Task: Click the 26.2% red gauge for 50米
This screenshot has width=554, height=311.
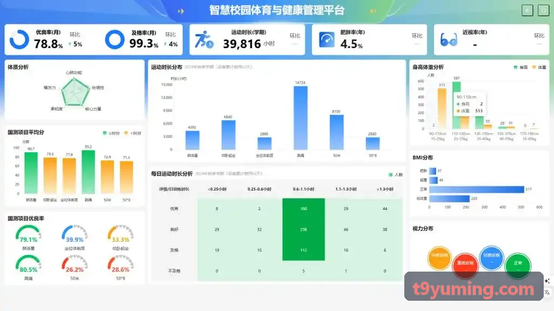Action: click(75, 264)
